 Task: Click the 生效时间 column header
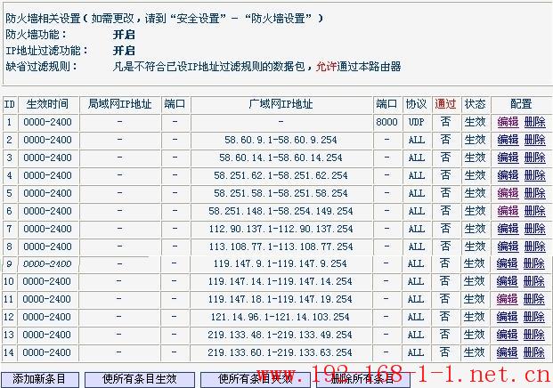pos(47,104)
